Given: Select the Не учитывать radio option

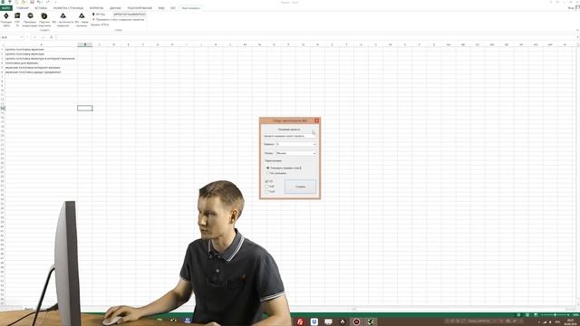Looking at the screenshot, I should tap(268, 173).
